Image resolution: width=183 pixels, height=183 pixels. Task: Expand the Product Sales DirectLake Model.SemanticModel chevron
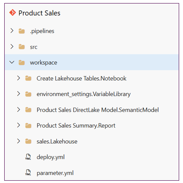[19, 110]
